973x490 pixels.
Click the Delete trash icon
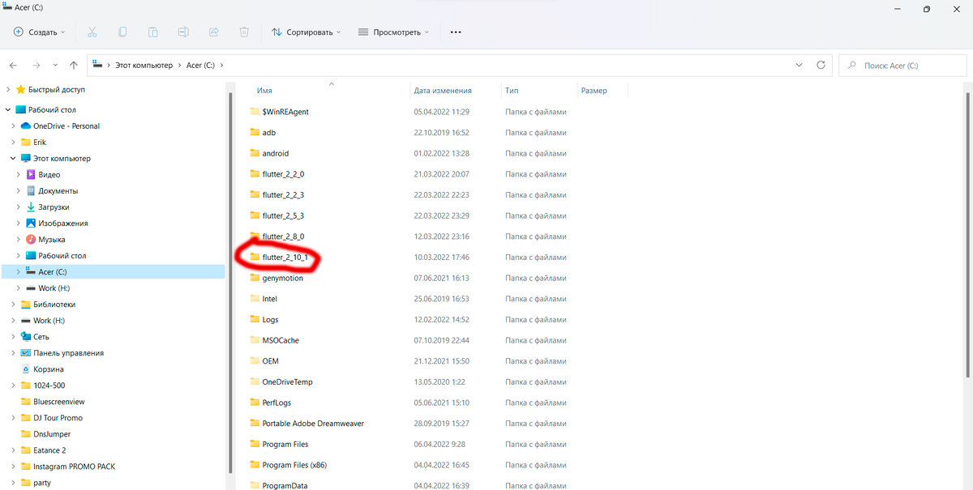(x=244, y=32)
